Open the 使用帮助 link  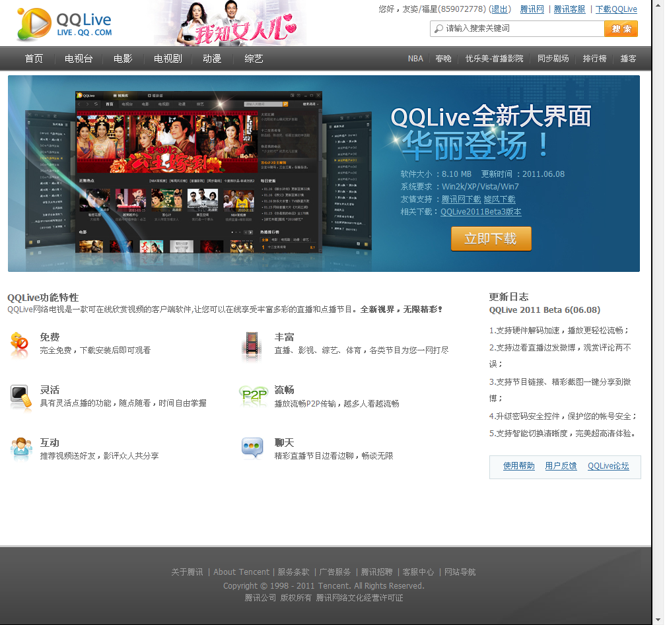[x=518, y=466]
